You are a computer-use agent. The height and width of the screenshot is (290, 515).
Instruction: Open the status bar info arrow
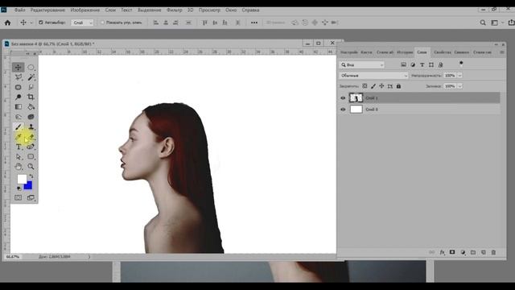pos(89,257)
